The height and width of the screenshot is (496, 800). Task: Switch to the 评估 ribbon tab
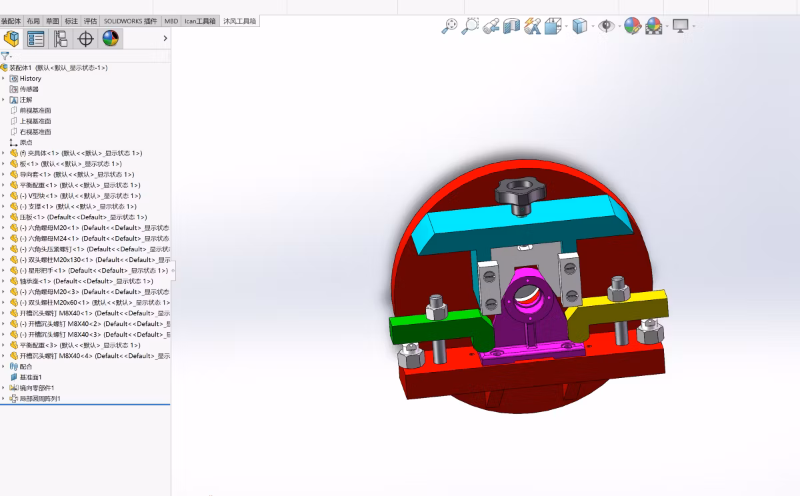tap(91, 21)
